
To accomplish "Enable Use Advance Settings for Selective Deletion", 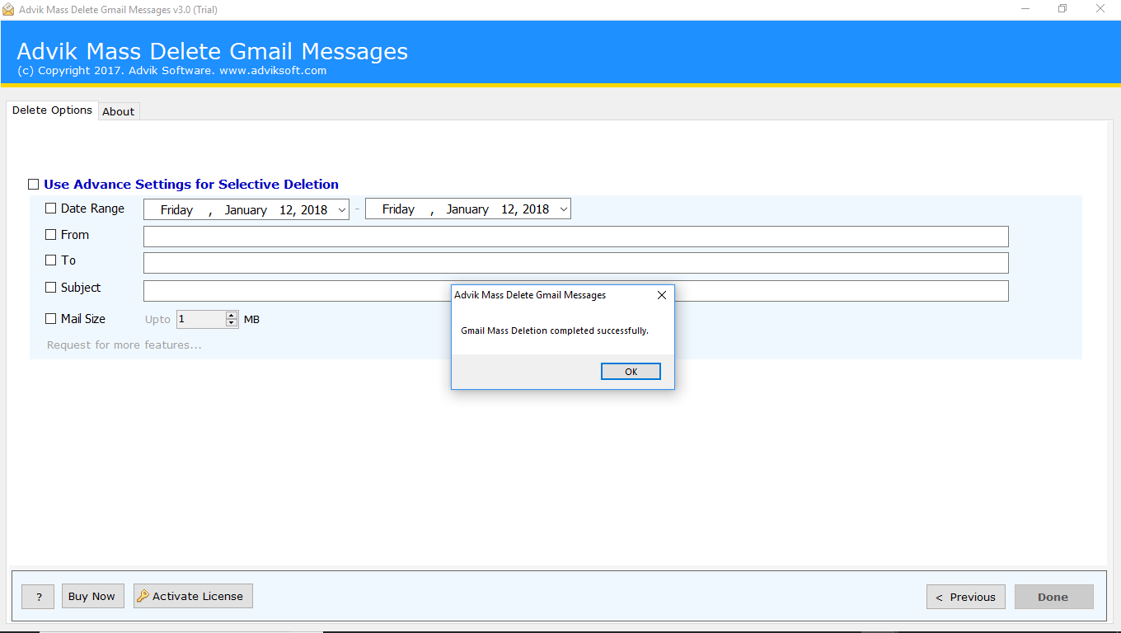I will coord(33,185).
